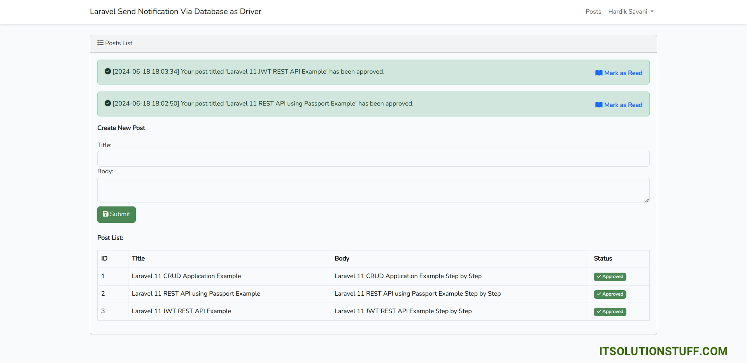
Task: Click the book icon beside the second Mark as Read
Action: coord(598,105)
